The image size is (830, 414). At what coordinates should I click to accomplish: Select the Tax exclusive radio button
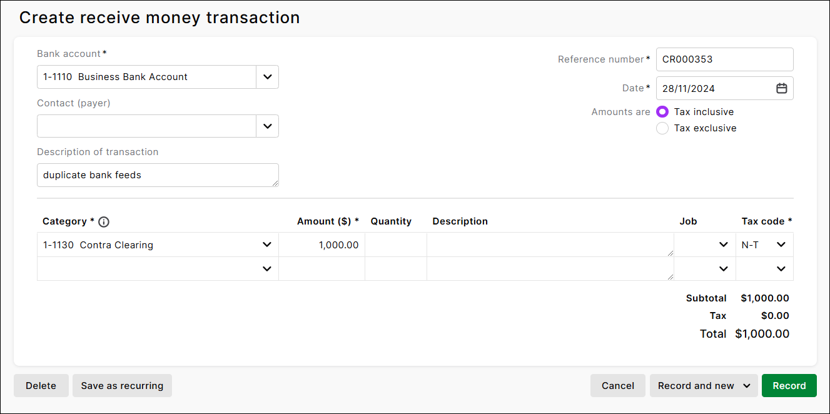[x=662, y=128]
